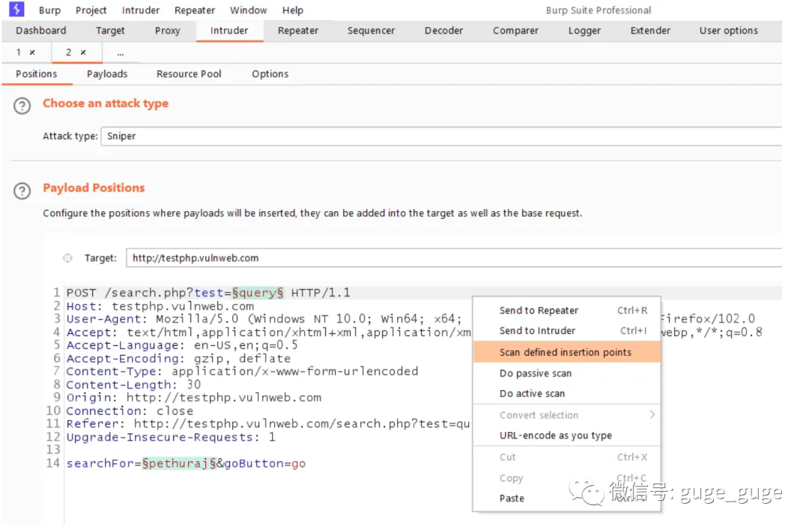
Task: Open the Attack type Sniper dropdown
Action: tap(441, 136)
